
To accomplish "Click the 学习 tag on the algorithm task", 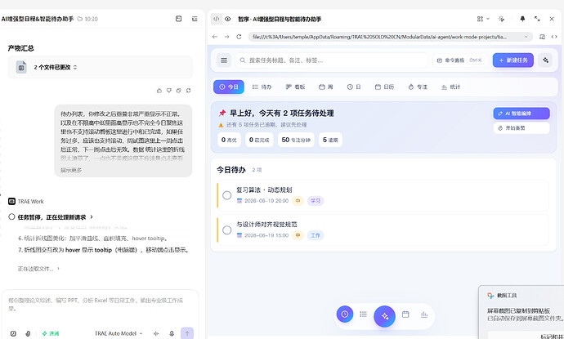I will [316, 201].
